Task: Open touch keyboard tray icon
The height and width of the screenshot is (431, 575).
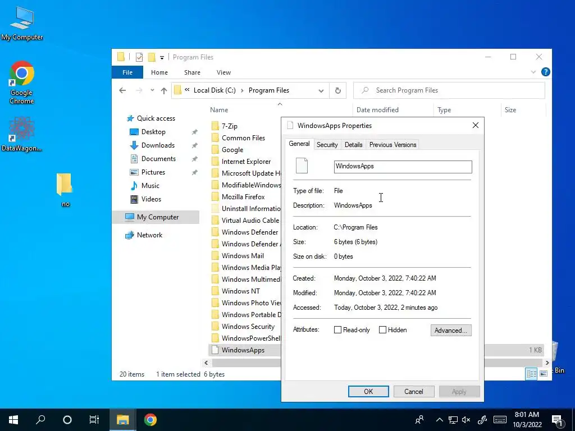Action: (x=500, y=420)
